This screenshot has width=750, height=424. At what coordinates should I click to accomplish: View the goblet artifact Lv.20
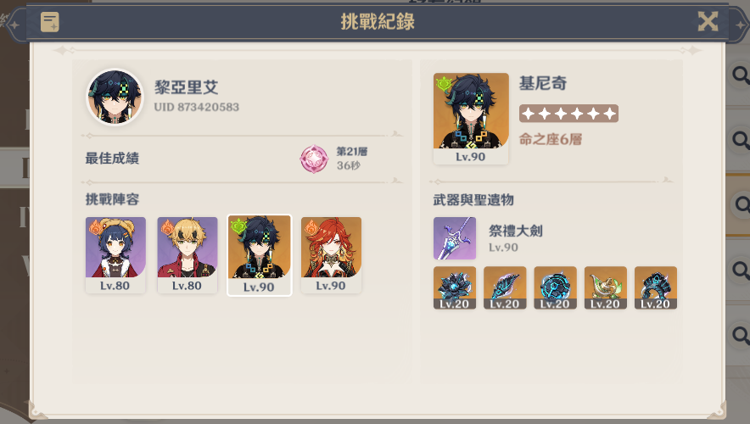[605, 287]
